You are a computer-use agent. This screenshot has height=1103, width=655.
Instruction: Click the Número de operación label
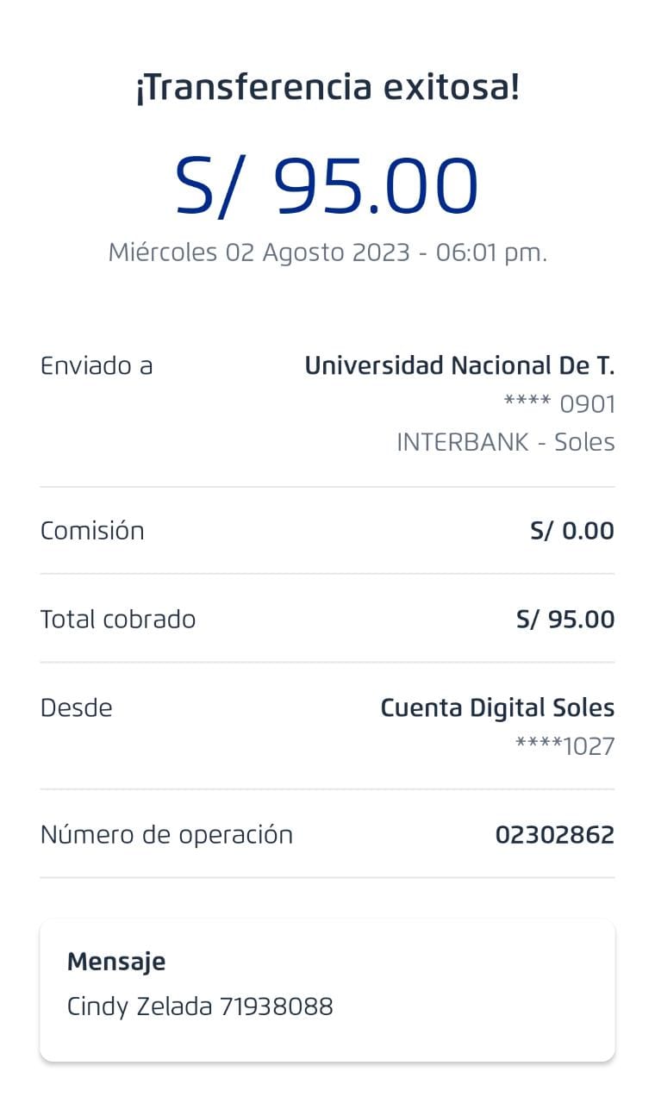pos(166,835)
